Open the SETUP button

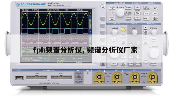[x=147, y=13]
